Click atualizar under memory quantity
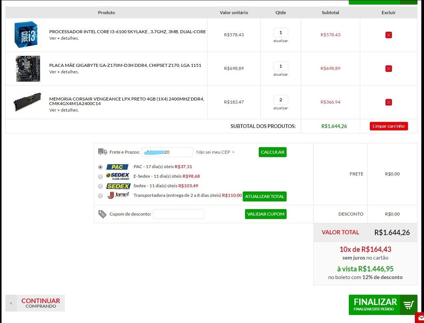The image size is (424, 323). click(281, 108)
